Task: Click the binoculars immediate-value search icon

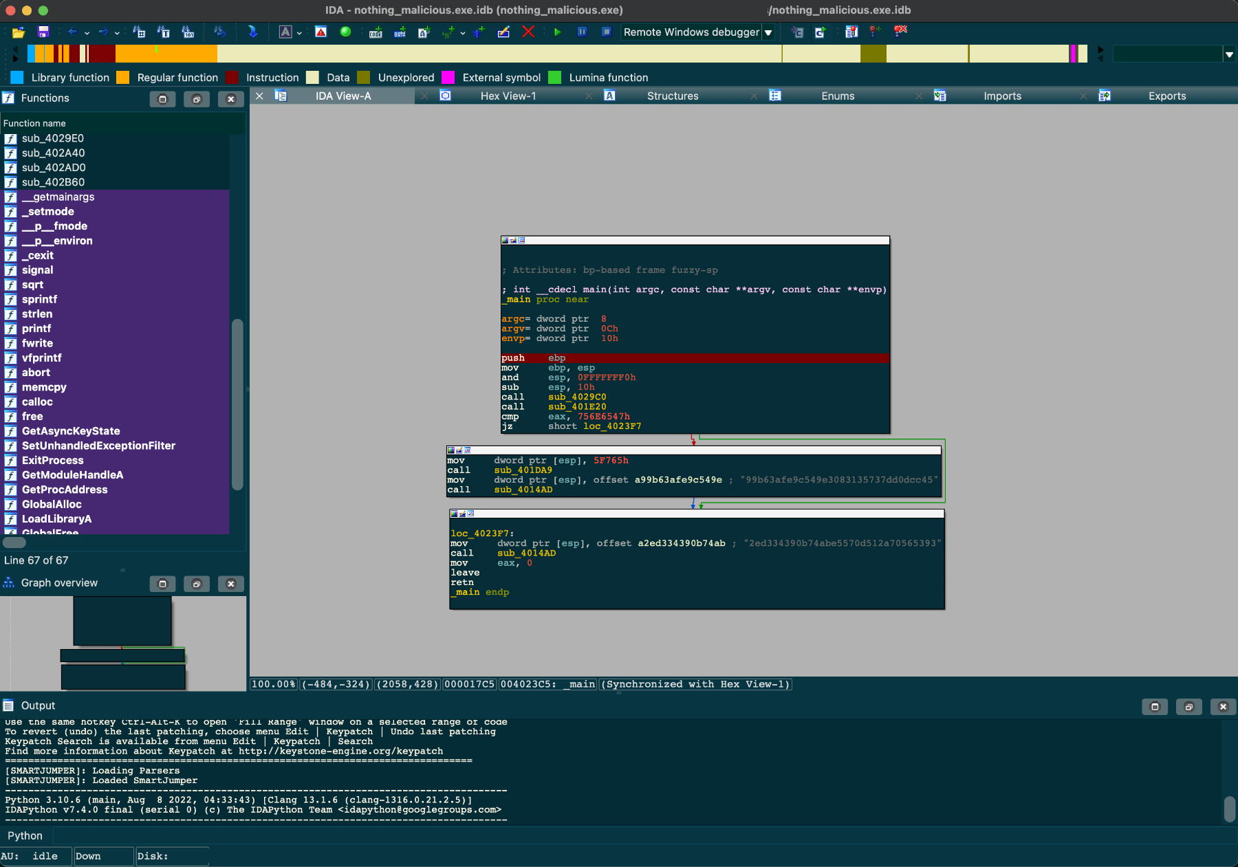Action: [x=139, y=32]
